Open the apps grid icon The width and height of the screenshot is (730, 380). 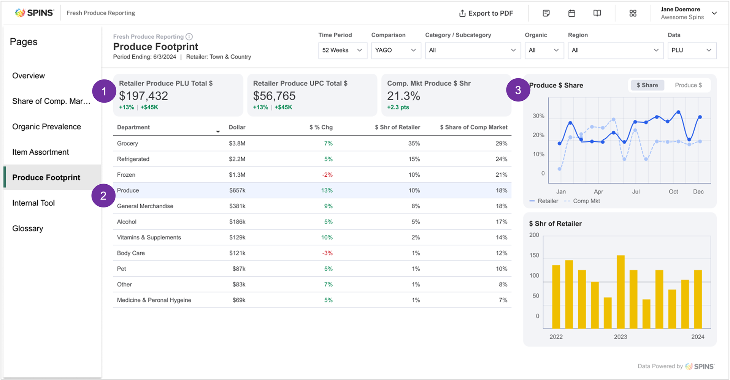633,13
